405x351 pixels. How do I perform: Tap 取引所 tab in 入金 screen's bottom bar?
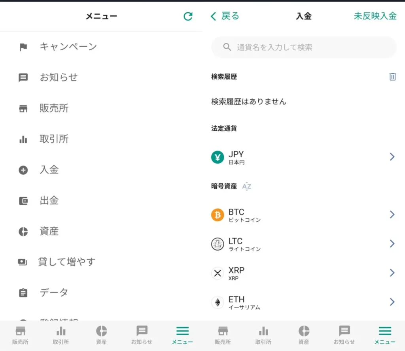(x=263, y=335)
